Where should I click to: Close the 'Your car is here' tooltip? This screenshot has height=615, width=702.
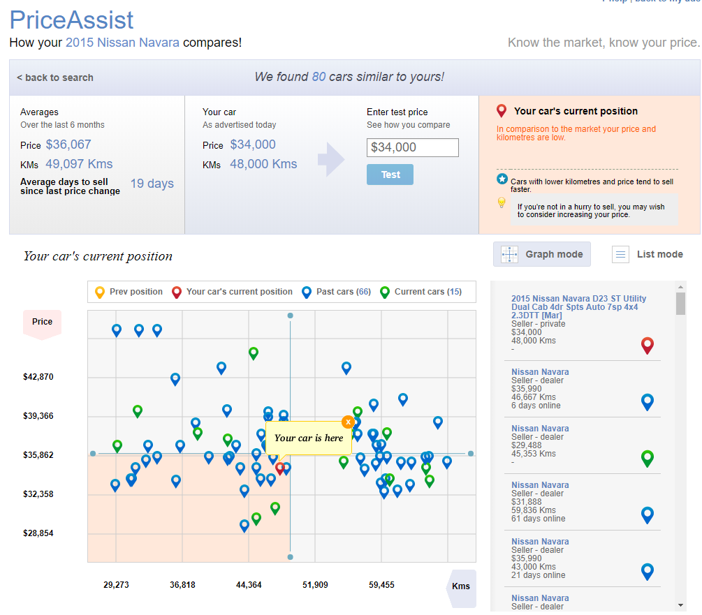point(348,422)
